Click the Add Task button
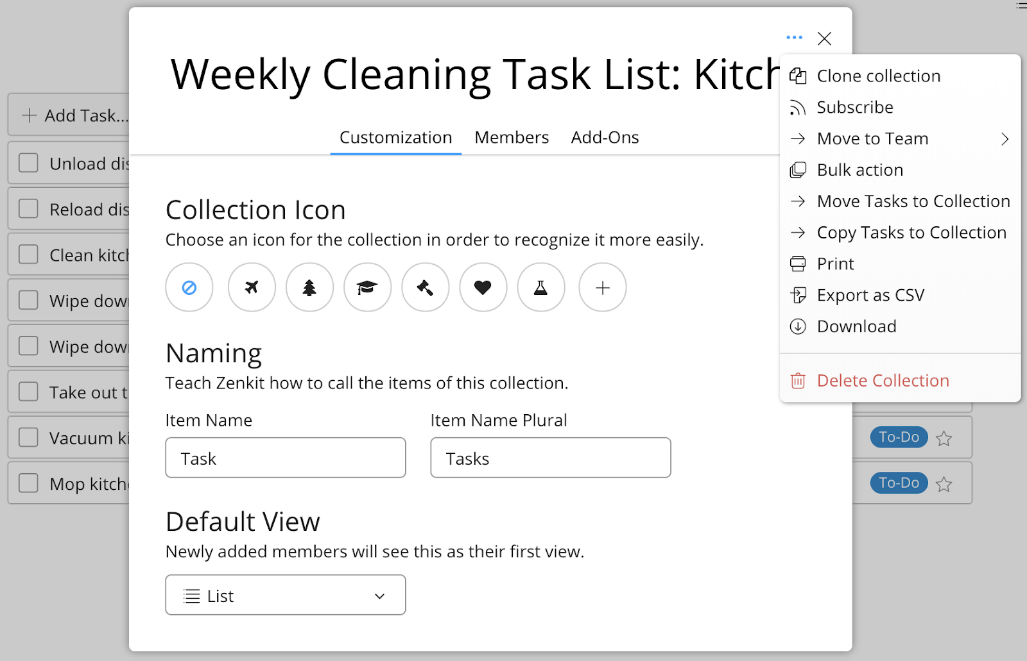 coord(69,115)
